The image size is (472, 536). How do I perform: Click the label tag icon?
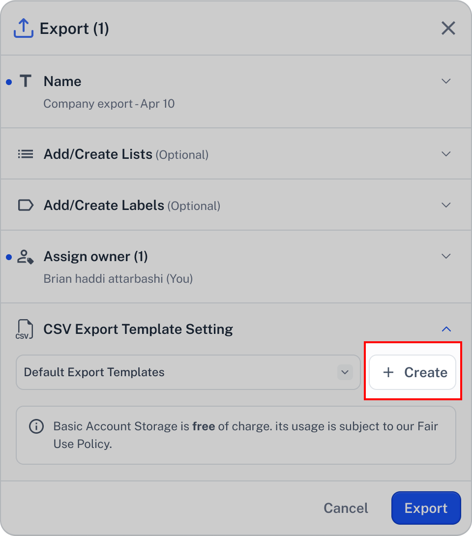(26, 205)
